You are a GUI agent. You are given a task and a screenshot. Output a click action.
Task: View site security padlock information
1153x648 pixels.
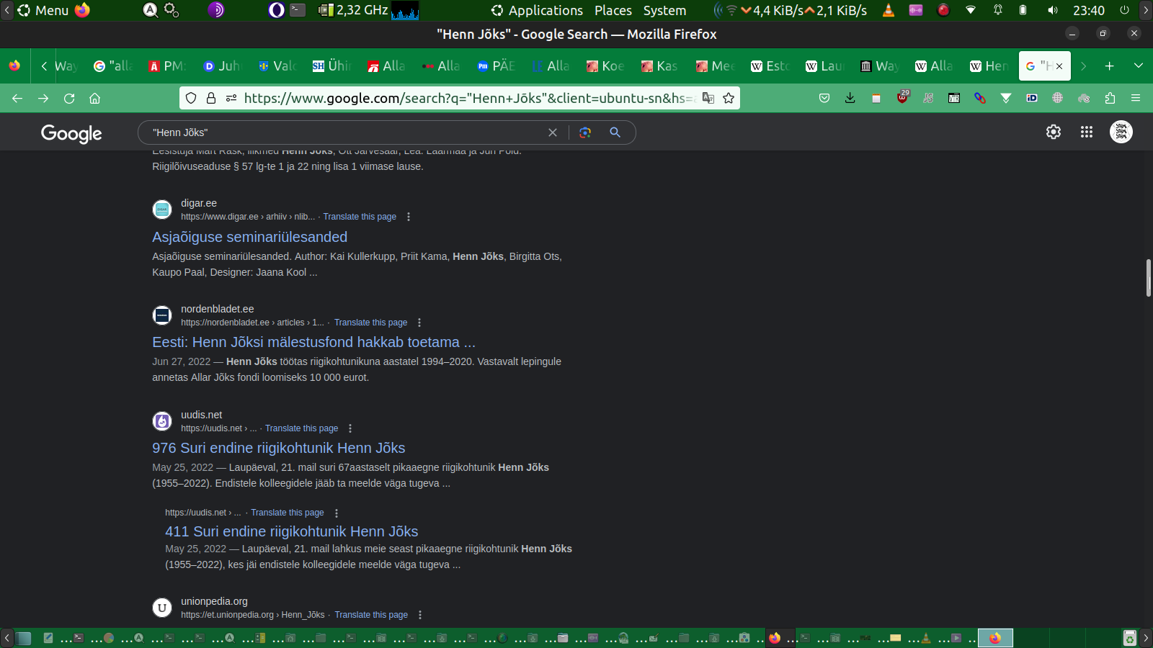point(211,98)
